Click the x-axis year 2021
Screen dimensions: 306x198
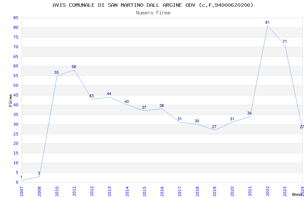tap(250, 192)
